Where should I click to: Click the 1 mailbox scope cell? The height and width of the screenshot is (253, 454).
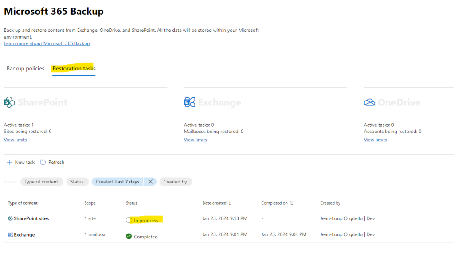(x=95, y=234)
